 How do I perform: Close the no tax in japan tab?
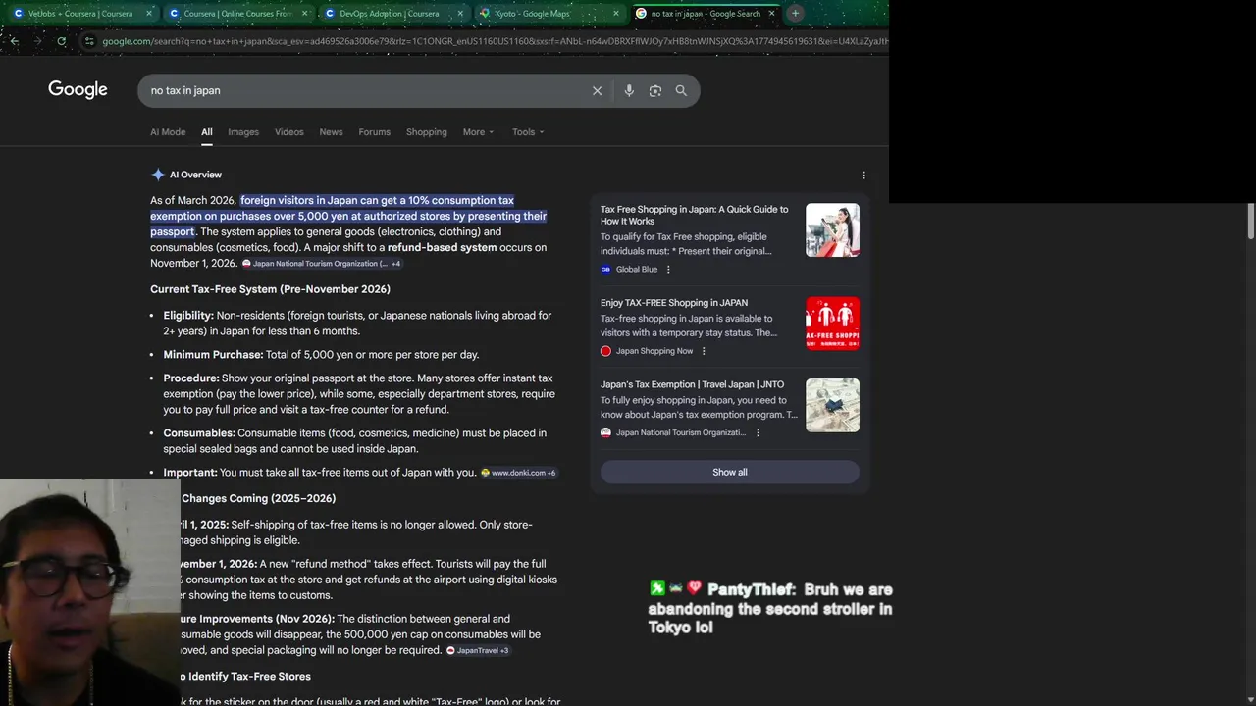(x=771, y=14)
